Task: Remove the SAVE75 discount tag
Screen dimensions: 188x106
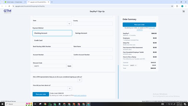Action: [136, 65]
